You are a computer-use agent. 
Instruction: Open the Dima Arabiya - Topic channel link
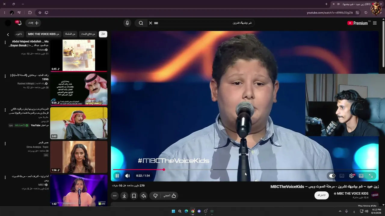38,147
